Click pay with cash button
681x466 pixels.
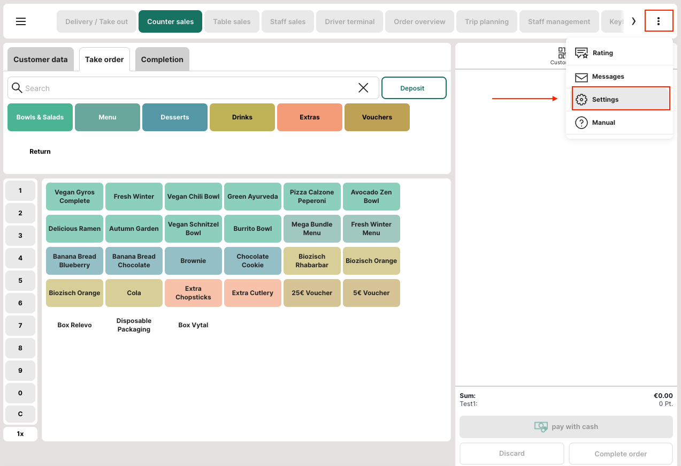[x=566, y=427]
